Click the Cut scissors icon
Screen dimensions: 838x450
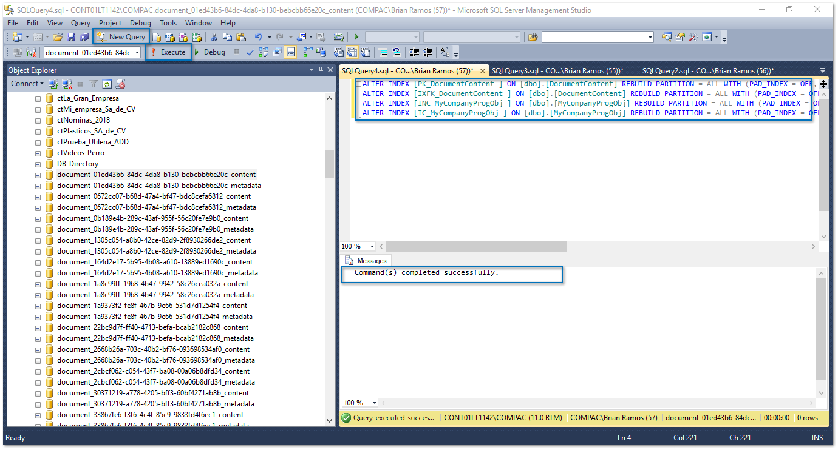pos(214,38)
